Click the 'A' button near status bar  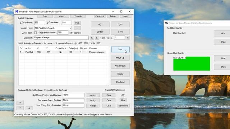[29, 108]
